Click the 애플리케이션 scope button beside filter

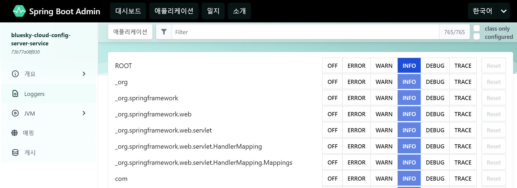(130, 32)
